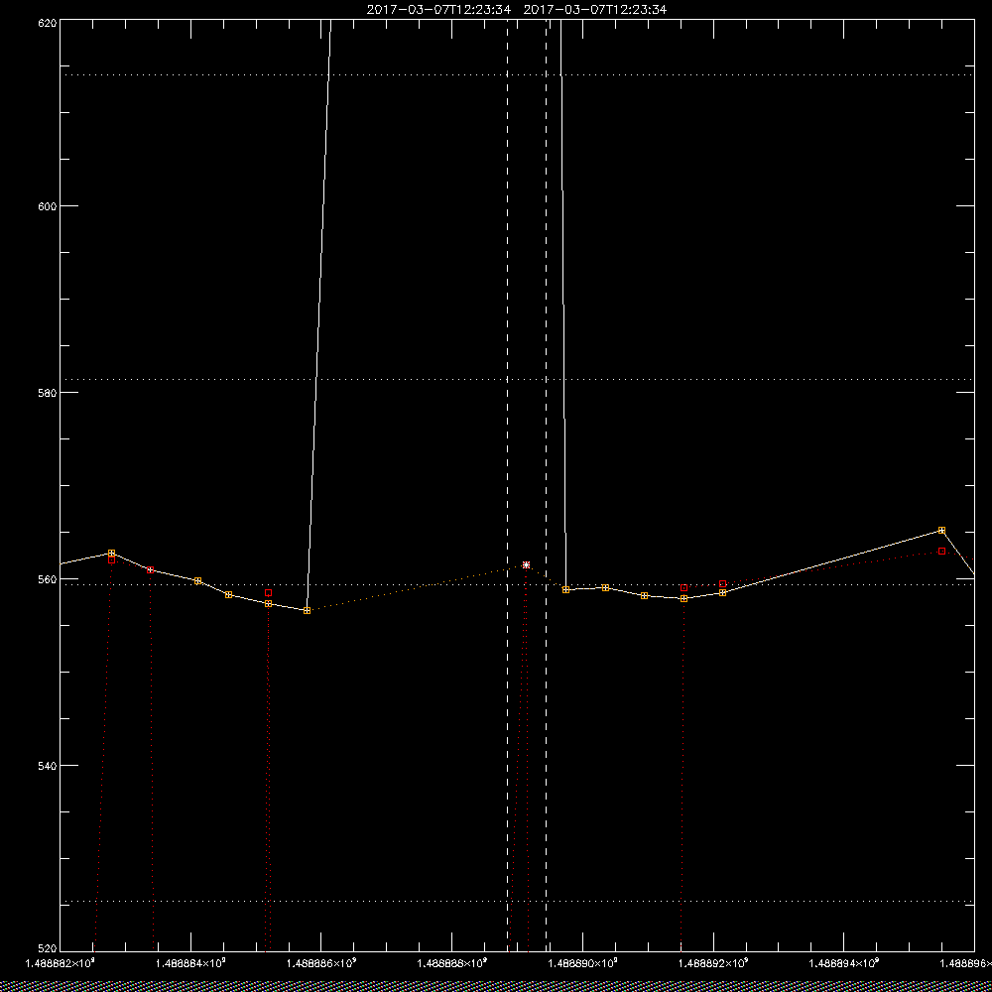Click the red square marker near the rightmost peak
The image size is (992, 992).
click(941, 551)
